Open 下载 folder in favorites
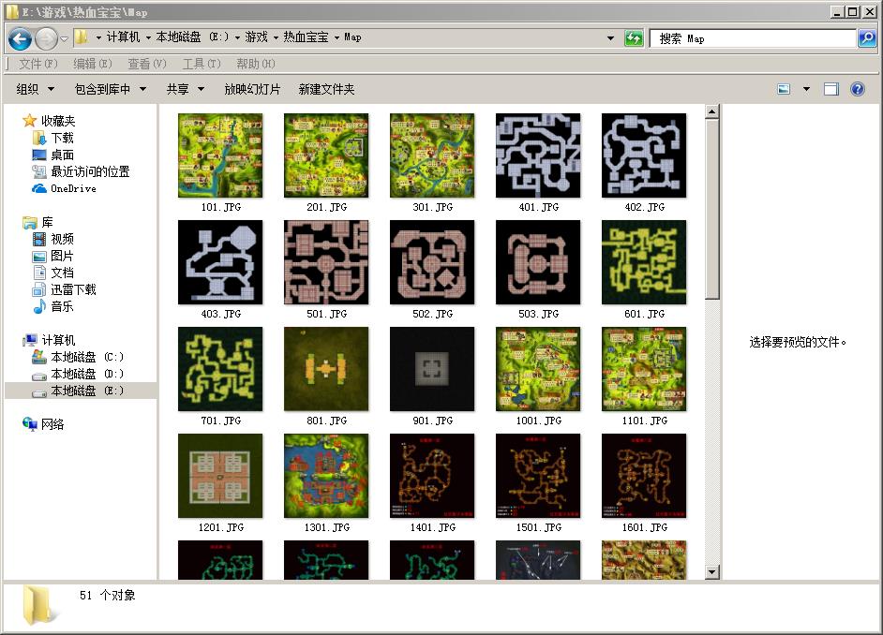 62,138
